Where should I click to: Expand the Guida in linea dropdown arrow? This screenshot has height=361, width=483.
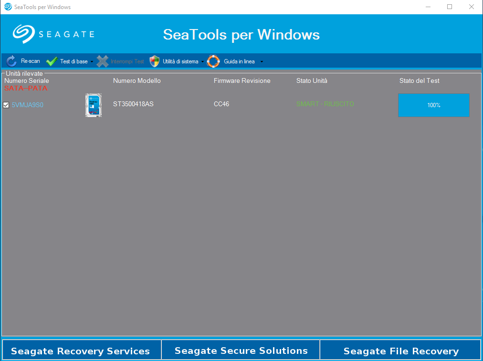coord(262,61)
